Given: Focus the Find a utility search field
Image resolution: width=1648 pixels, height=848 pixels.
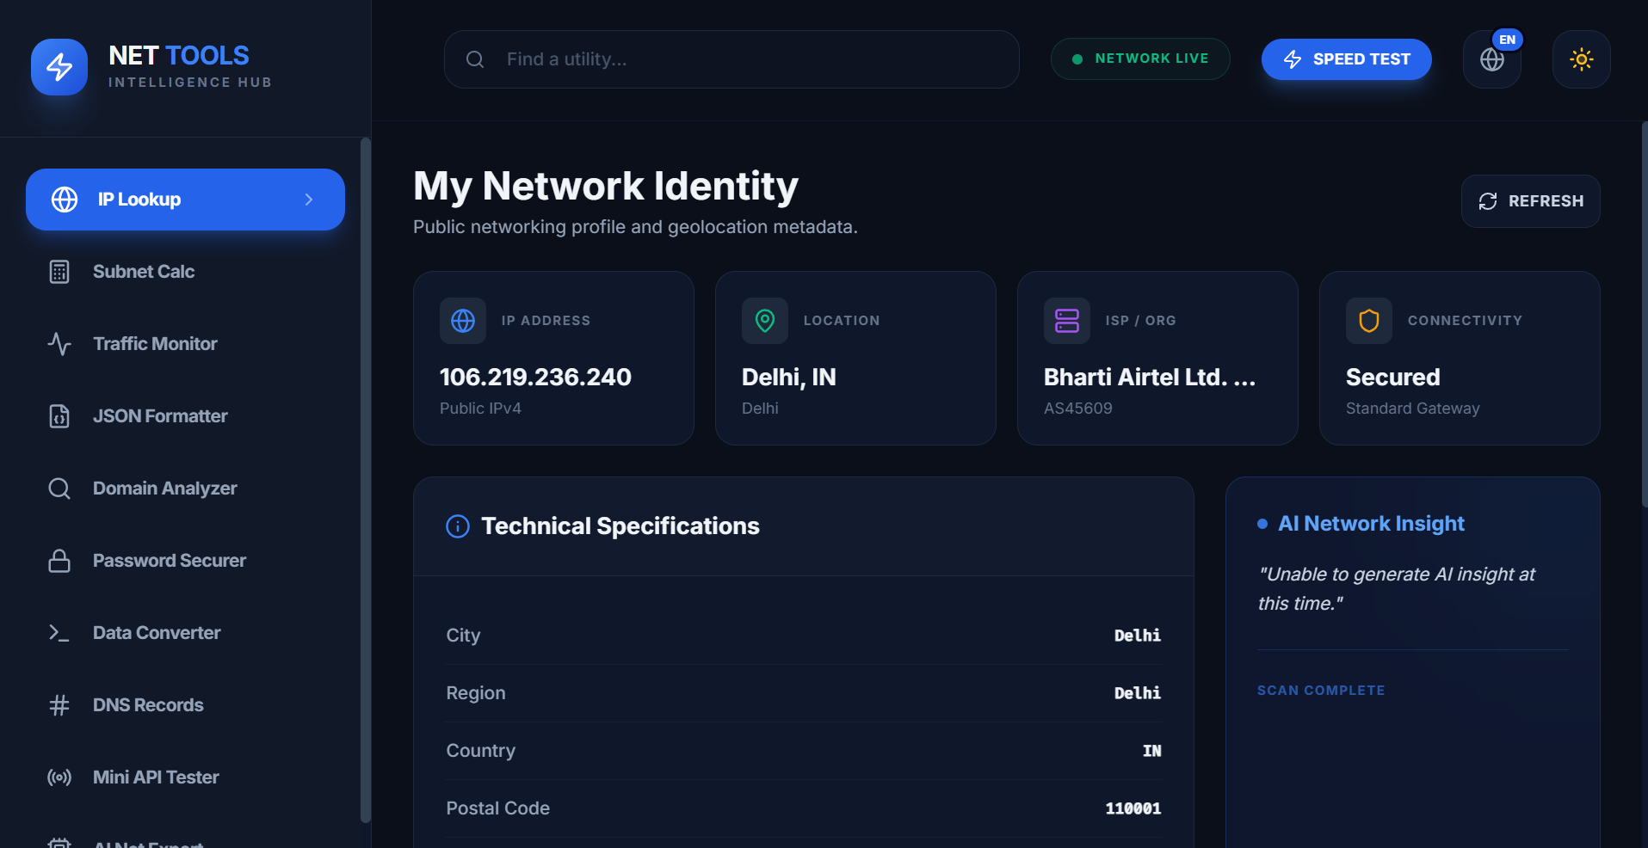Looking at the screenshot, I should (731, 59).
